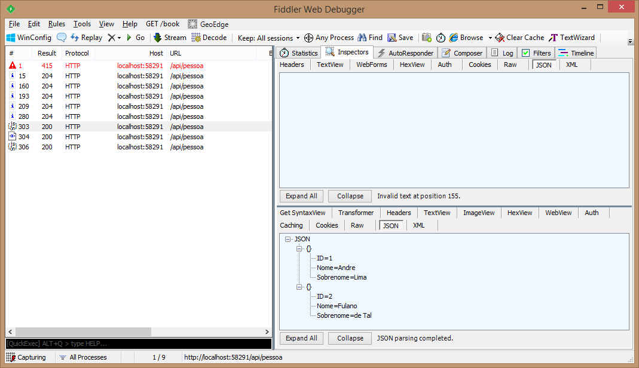The height and width of the screenshot is (368, 639).
Task: Click the GET /book menu item
Action: point(163,24)
